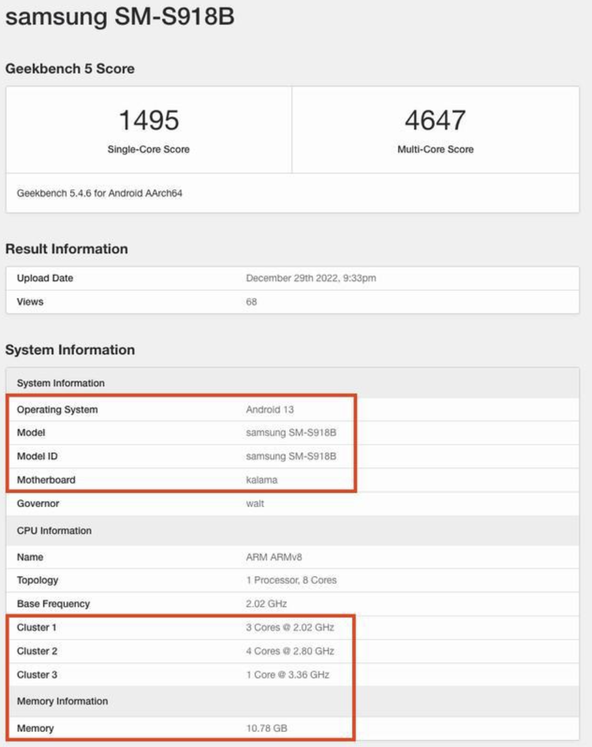Click the December 29th 2022, 9:33pm value
This screenshot has height=747, width=592.
[311, 278]
